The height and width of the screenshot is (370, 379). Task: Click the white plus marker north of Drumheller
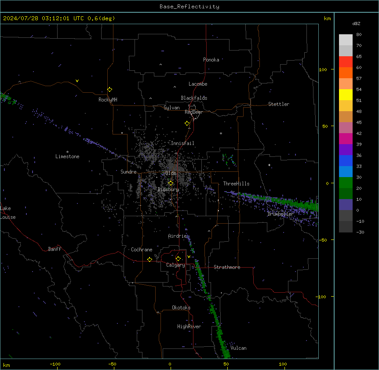click(269, 165)
